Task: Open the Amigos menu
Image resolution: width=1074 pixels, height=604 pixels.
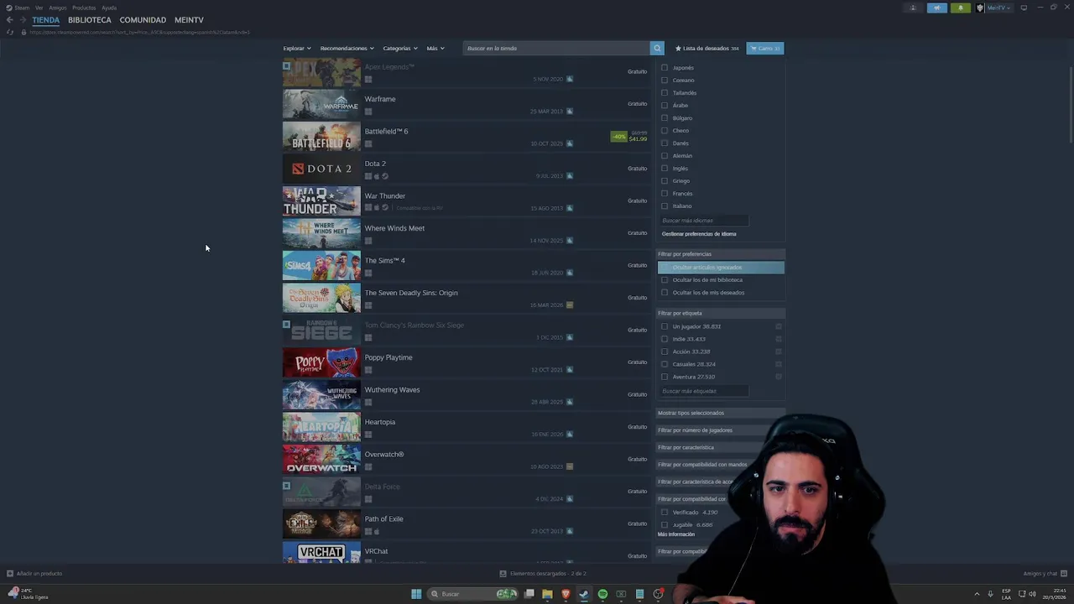Action: click(58, 8)
